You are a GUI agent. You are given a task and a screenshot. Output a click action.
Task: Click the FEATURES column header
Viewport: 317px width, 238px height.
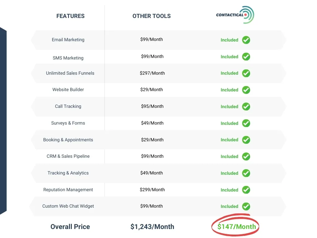tap(70, 16)
